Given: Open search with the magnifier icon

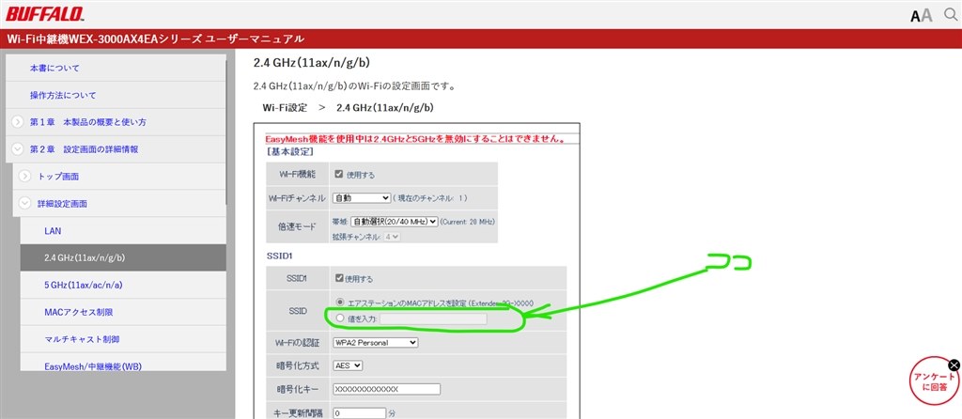Looking at the screenshot, I should click(950, 15).
